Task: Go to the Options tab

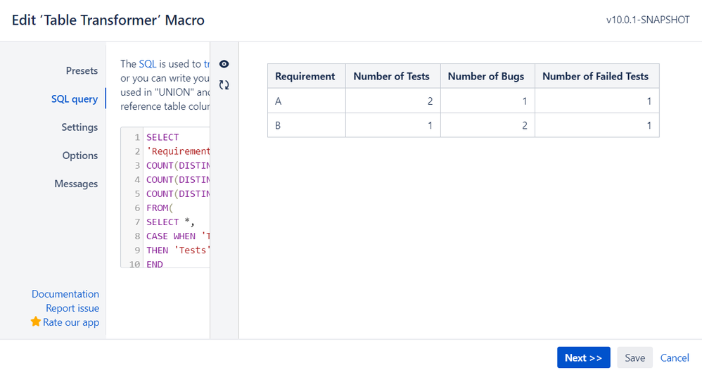Action: [x=80, y=155]
